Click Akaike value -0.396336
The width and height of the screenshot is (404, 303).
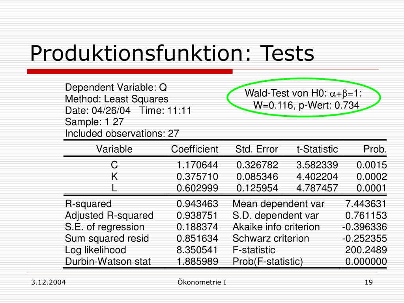364,227
